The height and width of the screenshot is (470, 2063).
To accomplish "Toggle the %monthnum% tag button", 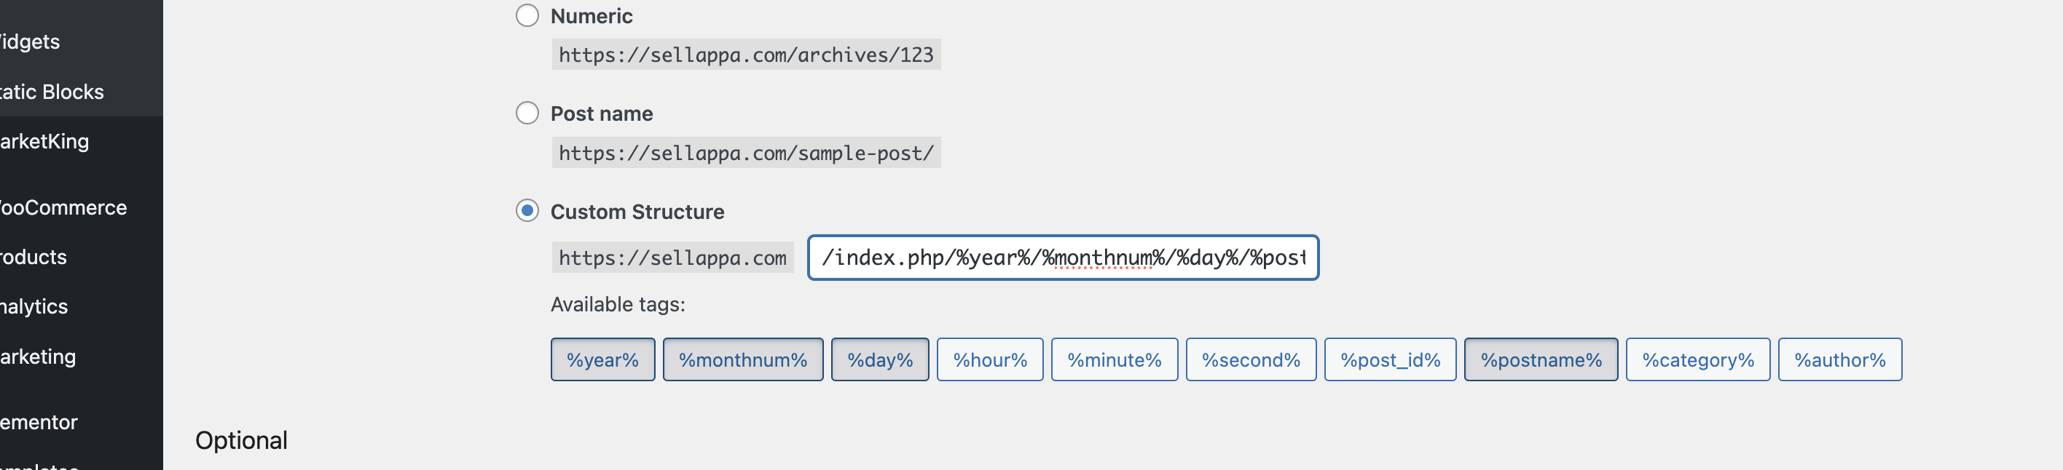I will coord(742,359).
